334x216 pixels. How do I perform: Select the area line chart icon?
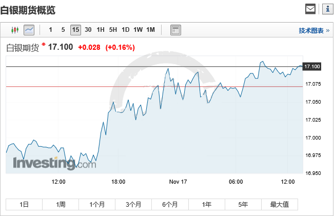pos(29,30)
